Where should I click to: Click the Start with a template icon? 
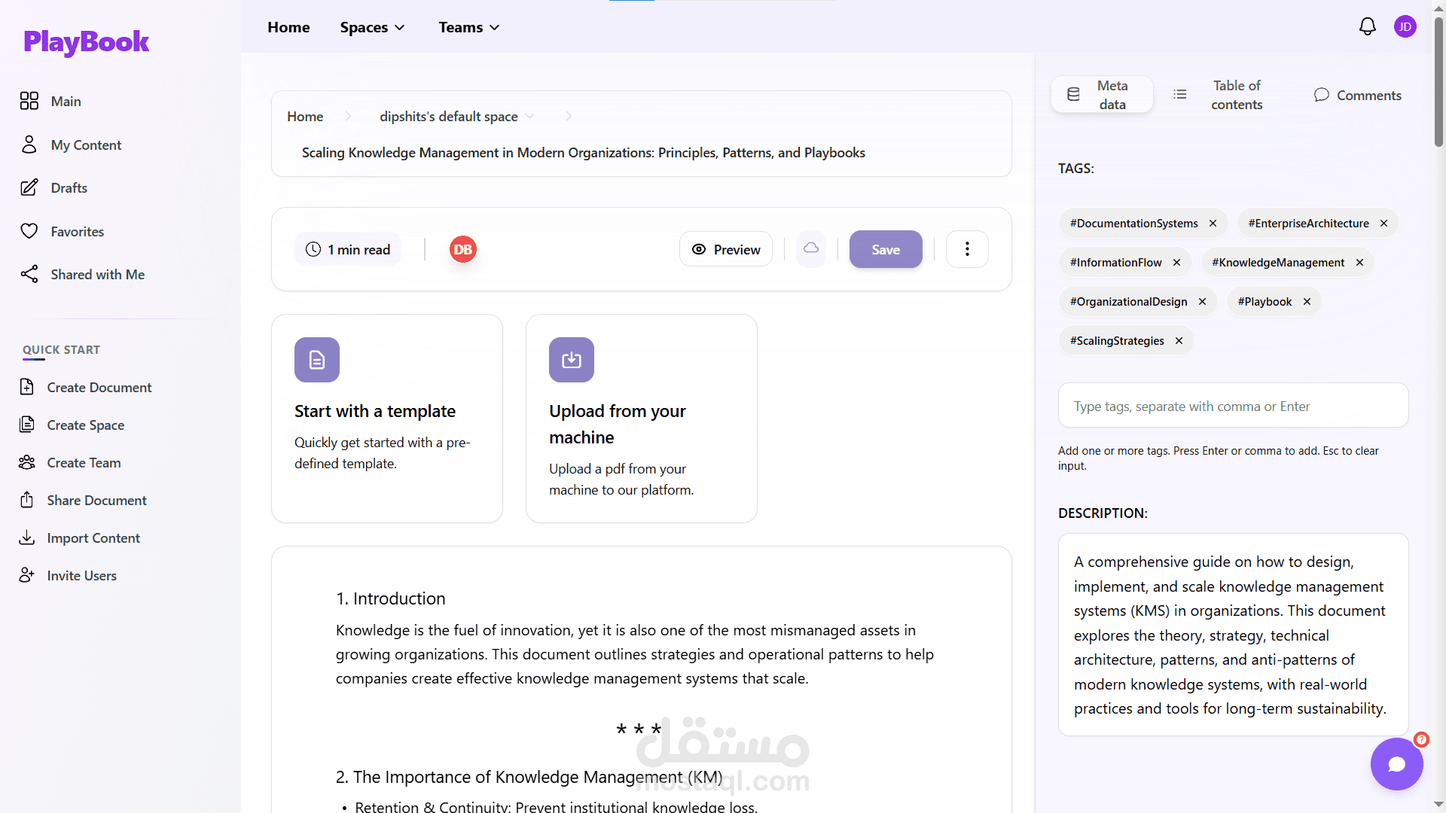pyautogui.click(x=317, y=360)
